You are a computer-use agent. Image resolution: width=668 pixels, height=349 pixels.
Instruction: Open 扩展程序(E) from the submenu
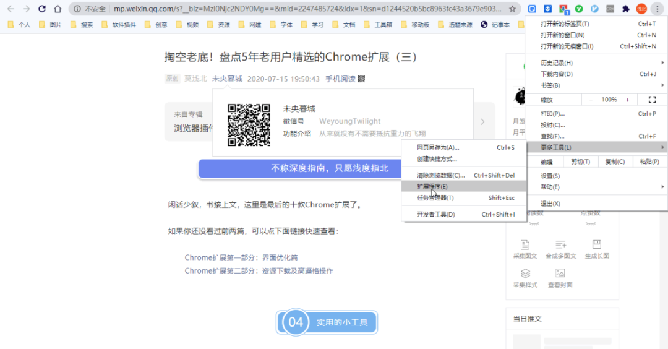pos(464,186)
